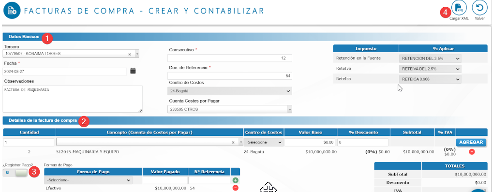Viewport: 492px width, 192px height.
Task: Clear the Tercero selection with the x icon
Action: 129,54
